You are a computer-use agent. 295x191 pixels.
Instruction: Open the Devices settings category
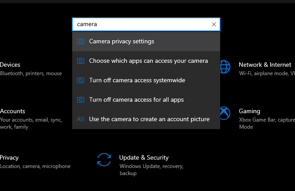coord(10,65)
